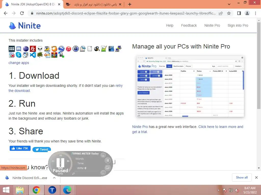Click the FileZilla app icon
The height and width of the screenshot is (195, 261).
point(33,49)
